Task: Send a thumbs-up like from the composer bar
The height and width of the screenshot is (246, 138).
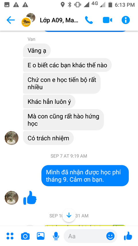Action: [128, 236]
